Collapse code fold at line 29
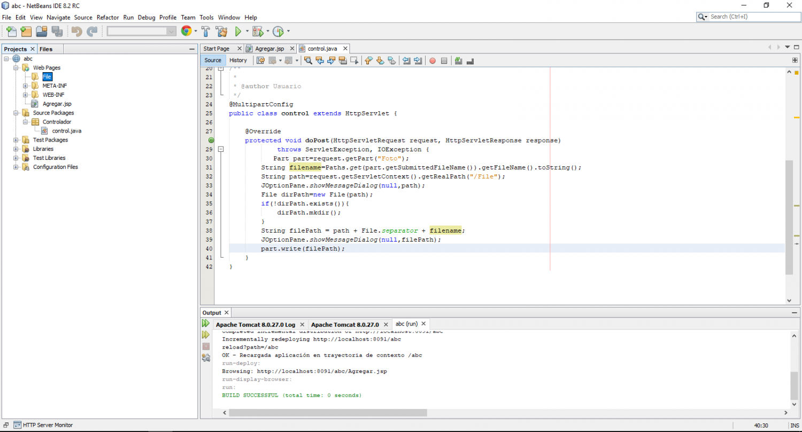The height and width of the screenshot is (432, 802). [x=220, y=150]
